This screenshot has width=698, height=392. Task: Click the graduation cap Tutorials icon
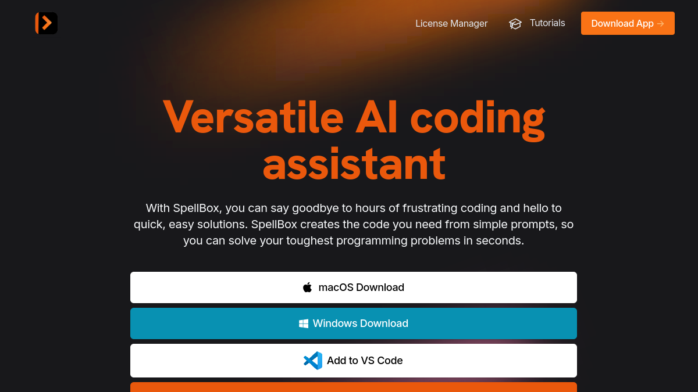tap(515, 24)
